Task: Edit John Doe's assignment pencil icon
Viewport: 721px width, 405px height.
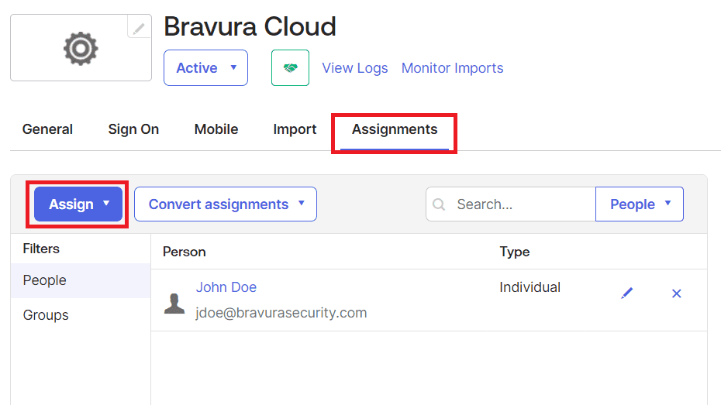Action: point(627,293)
